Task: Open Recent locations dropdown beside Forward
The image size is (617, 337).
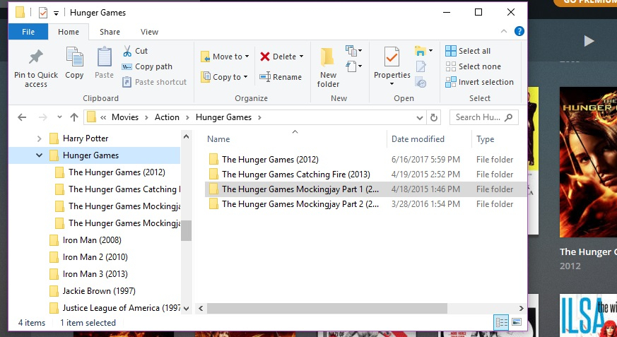Action: coord(59,117)
